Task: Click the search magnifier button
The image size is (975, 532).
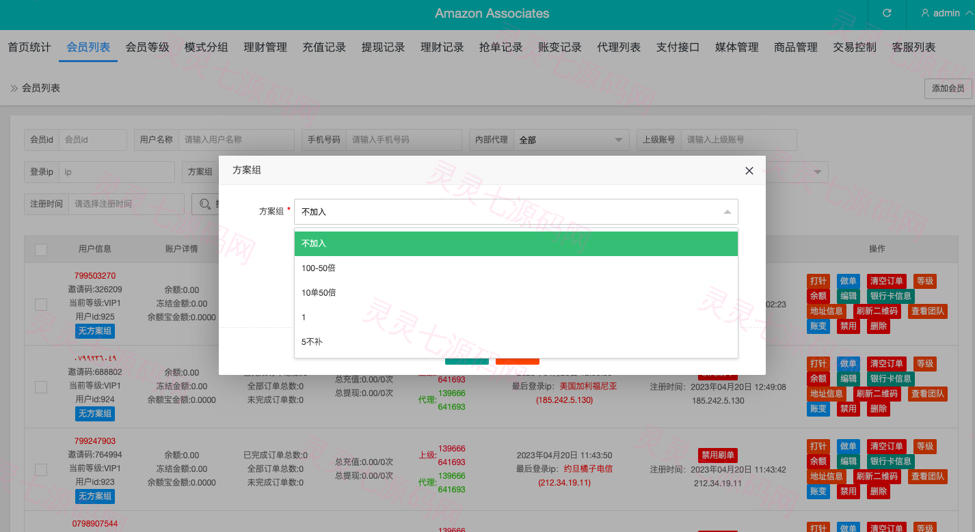Action: point(204,204)
